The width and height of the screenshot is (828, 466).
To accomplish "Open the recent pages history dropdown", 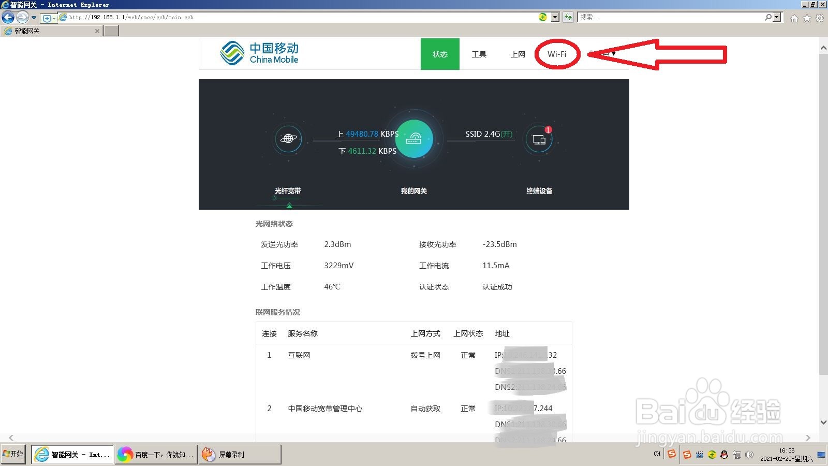I will (x=34, y=18).
